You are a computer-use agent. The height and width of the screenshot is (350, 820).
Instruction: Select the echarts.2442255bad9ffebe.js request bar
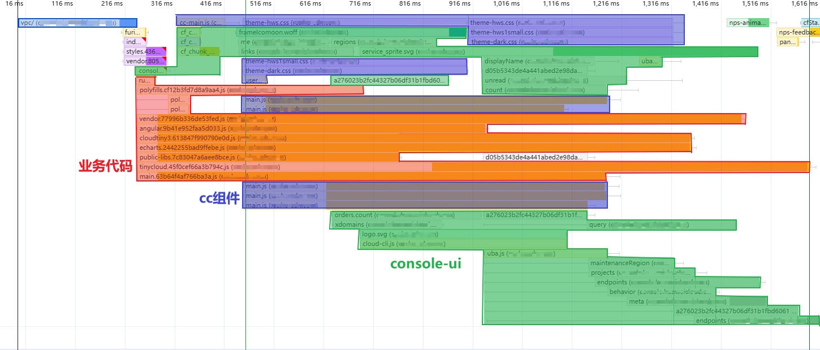[414, 148]
